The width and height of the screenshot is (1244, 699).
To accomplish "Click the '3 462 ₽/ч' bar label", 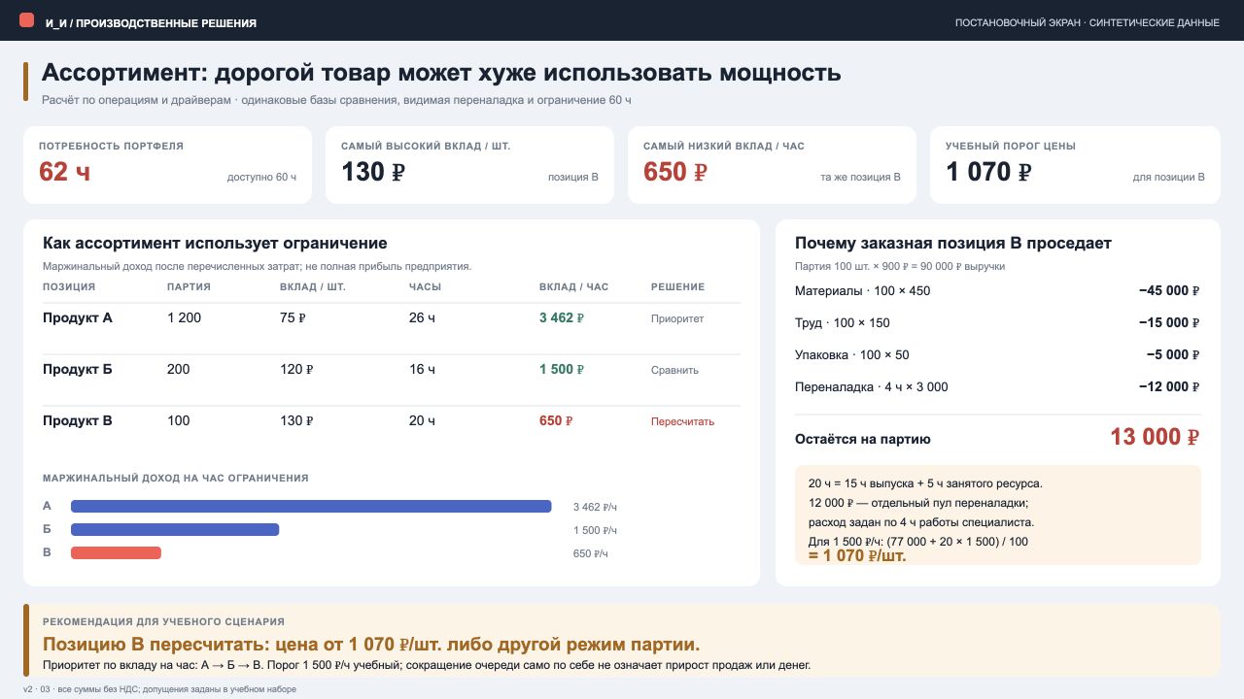I will point(595,507).
